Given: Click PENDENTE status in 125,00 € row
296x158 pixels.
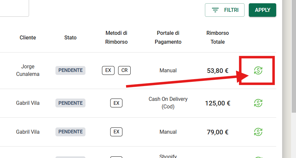Looking at the screenshot, I should pos(70,103).
